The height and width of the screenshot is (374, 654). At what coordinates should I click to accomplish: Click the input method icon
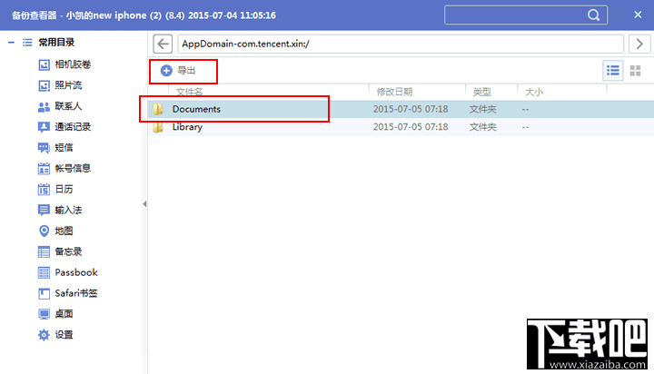pyautogui.click(x=44, y=210)
